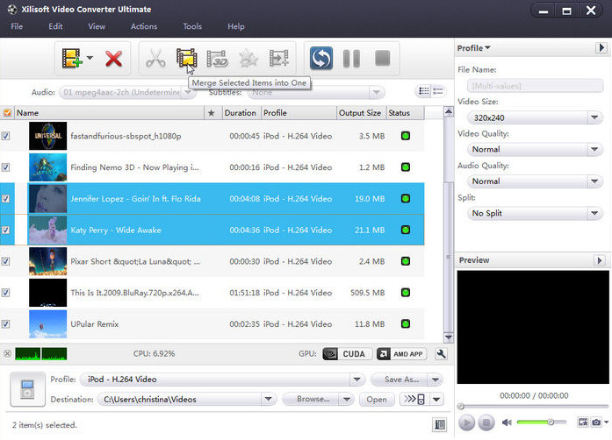Toggle the preview compare view icon

583,422
